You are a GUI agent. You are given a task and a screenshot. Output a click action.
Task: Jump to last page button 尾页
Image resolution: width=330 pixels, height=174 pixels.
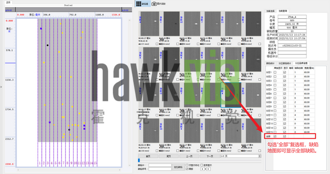(169, 156)
